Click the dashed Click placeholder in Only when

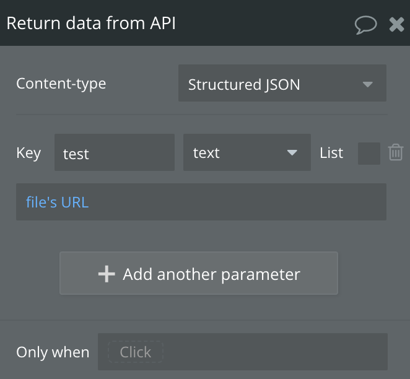tap(136, 352)
